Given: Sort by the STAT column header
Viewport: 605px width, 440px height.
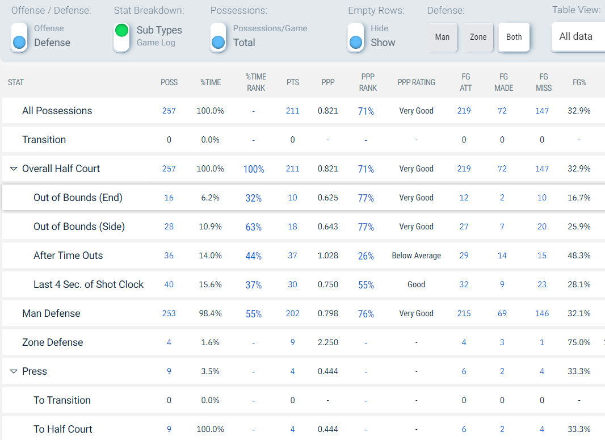Looking at the screenshot, I should coord(16,82).
